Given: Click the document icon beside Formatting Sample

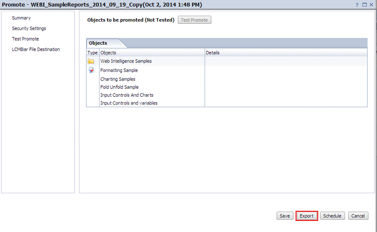Looking at the screenshot, I should (91, 70).
